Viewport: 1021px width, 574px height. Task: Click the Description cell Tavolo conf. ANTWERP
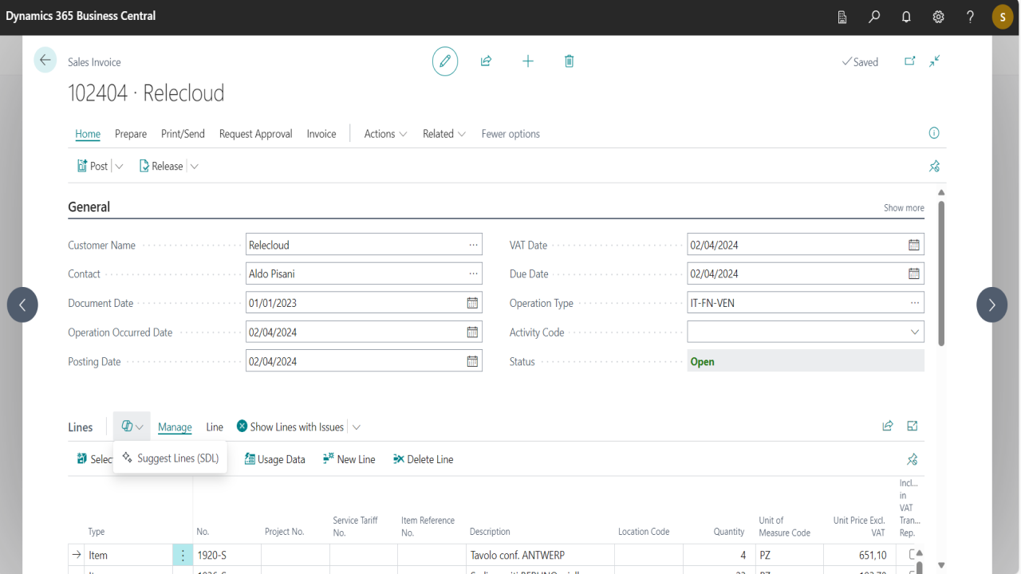point(540,555)
